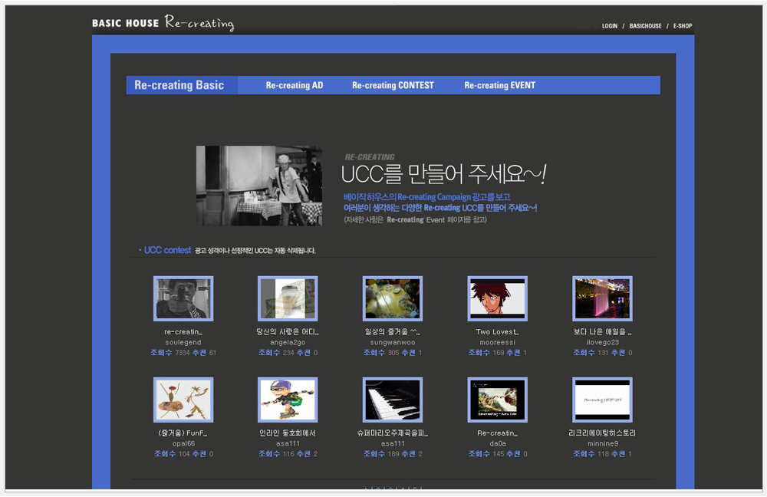
Task: Open the sungwanwoo food video thumbnail
Action: 392,298
